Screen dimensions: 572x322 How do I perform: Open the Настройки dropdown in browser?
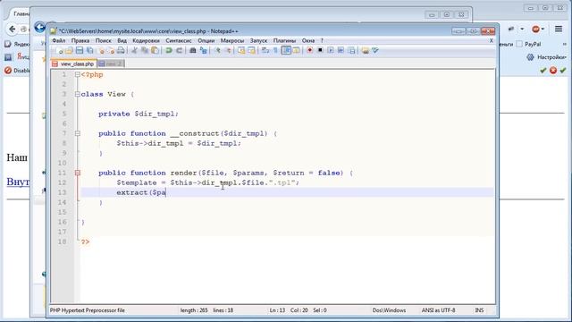546,57
